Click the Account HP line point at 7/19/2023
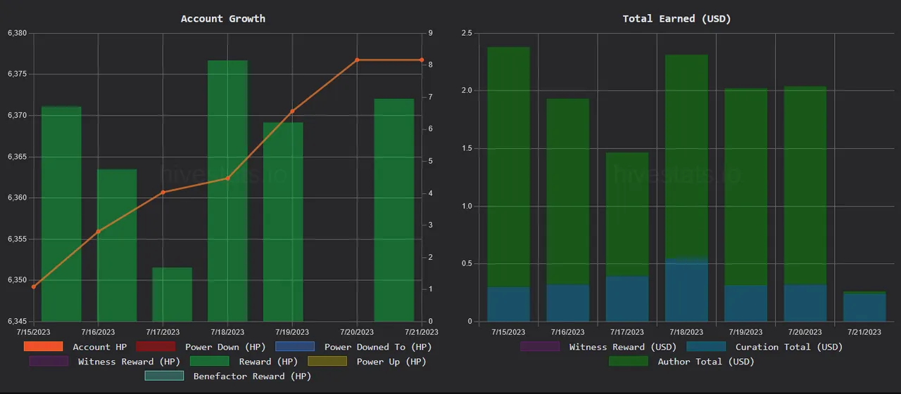 click(292, 111)
